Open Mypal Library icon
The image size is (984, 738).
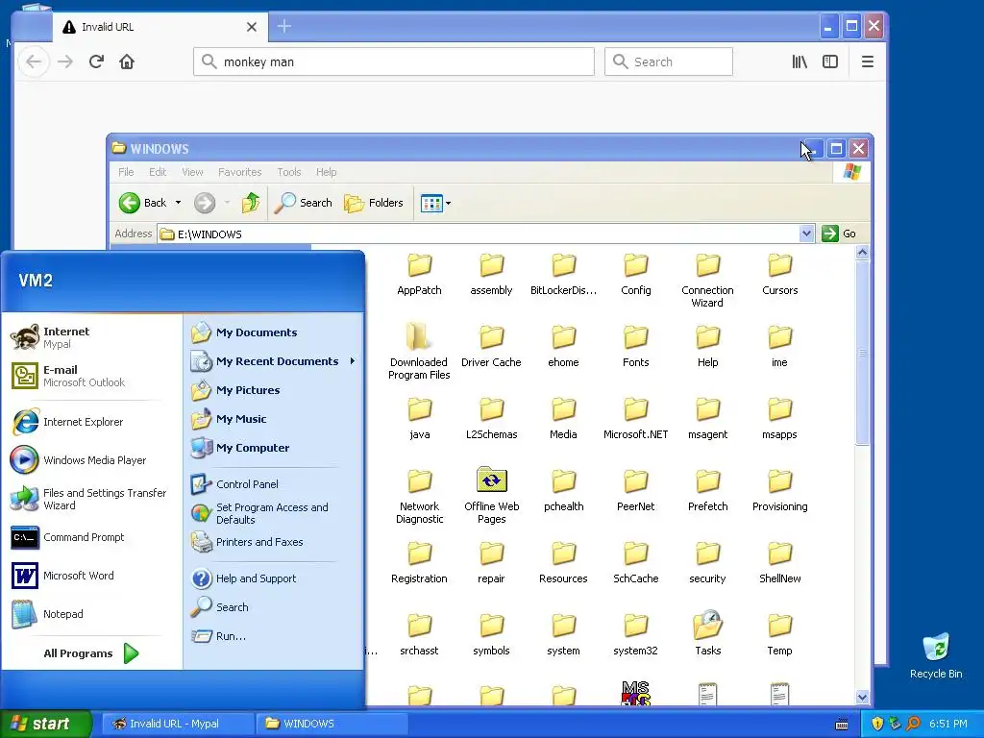pyautogui.click(x=799, y=61)
